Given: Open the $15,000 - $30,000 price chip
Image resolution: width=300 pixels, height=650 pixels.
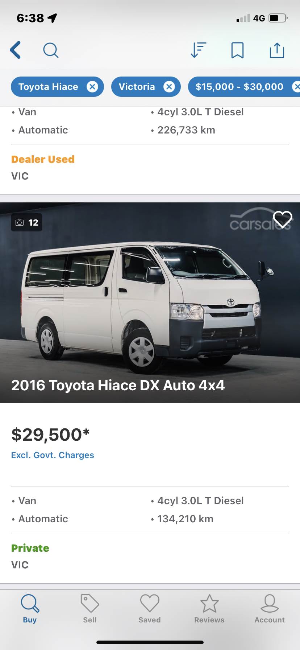Looking at the screenshot, I should [x=244, y=87].
